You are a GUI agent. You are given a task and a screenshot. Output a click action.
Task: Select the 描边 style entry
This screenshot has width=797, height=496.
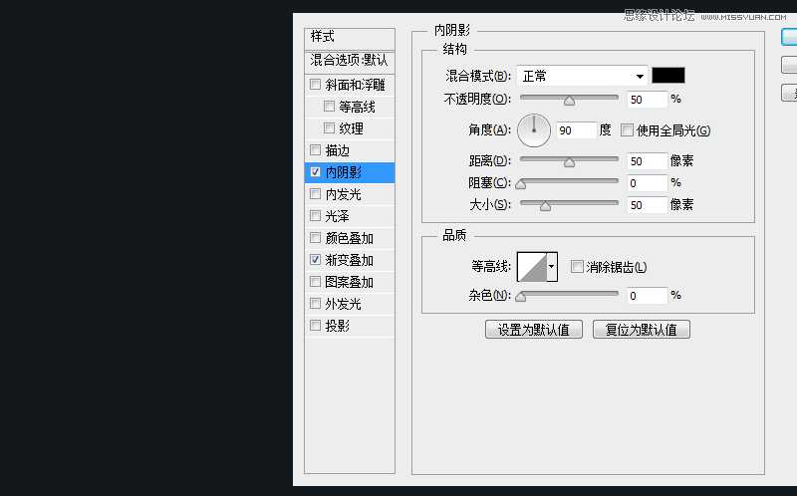point(338,150)
